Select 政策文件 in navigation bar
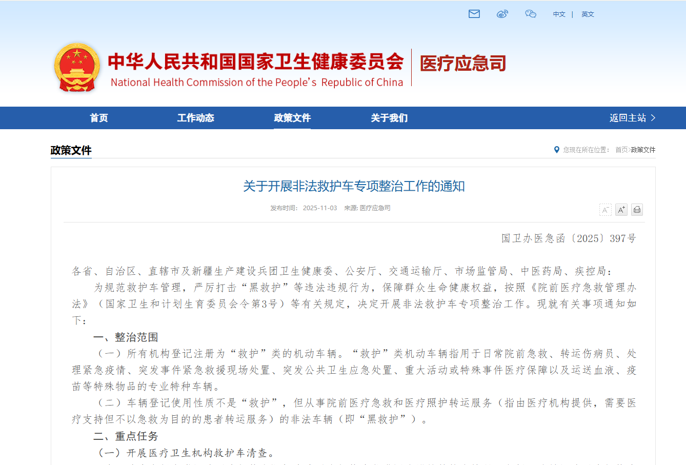Screen dimensions: 686x465 [x=292, y=118]
